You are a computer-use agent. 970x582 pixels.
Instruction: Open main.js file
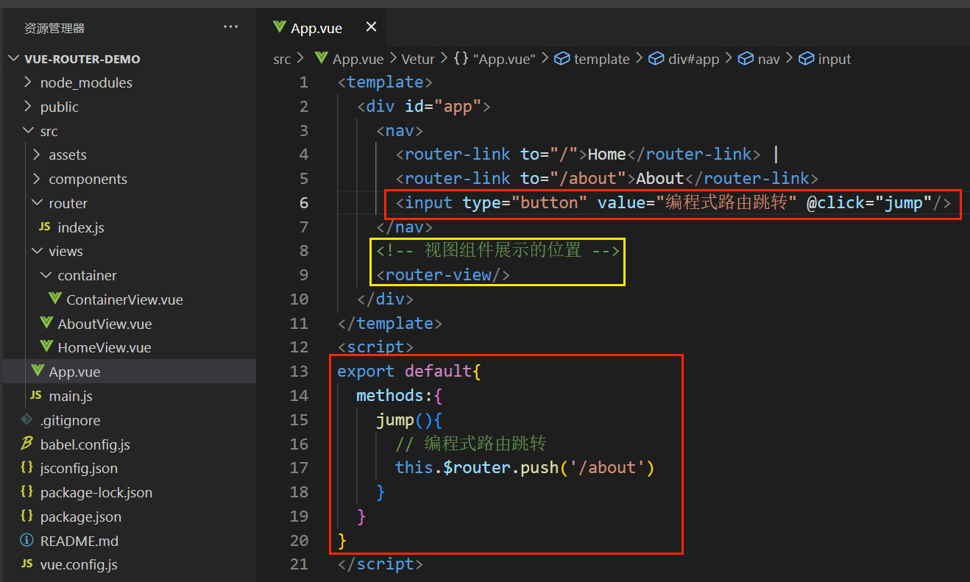pyautogui.click(x=71, y=396)
